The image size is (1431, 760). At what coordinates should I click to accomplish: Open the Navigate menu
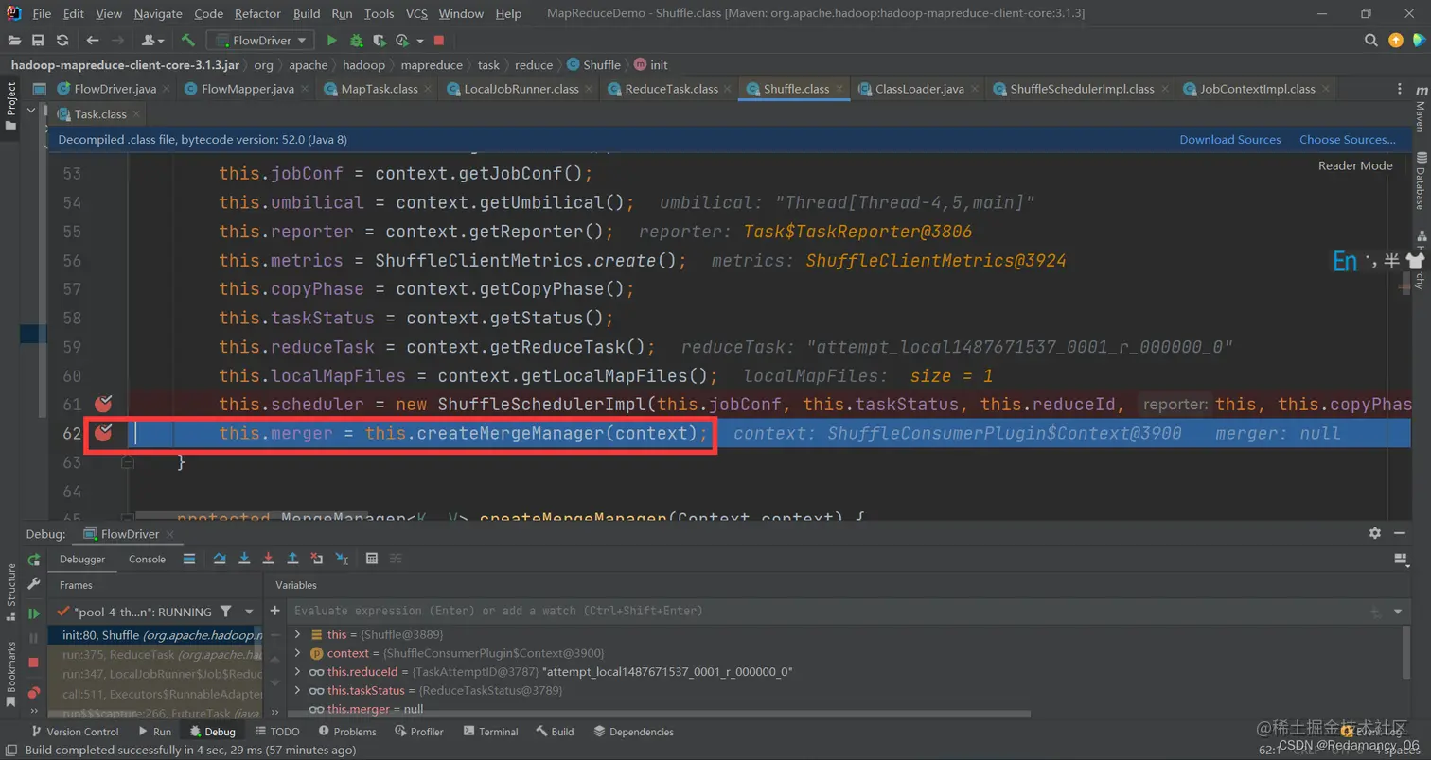click(x=159, y=14)
